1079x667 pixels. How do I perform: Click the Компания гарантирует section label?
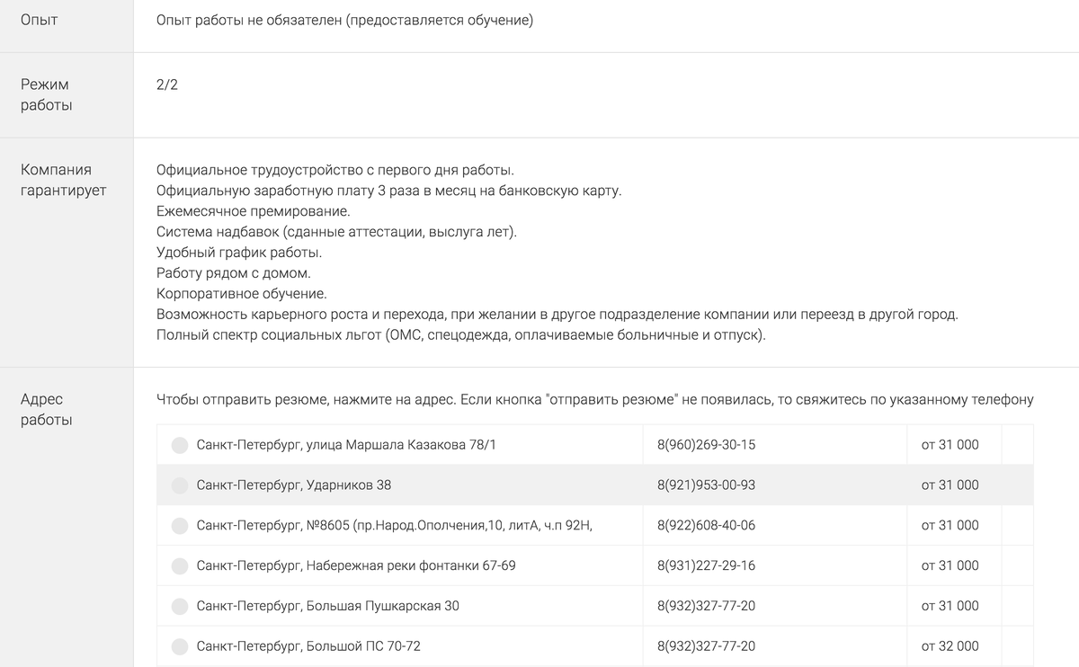(63, 180)
